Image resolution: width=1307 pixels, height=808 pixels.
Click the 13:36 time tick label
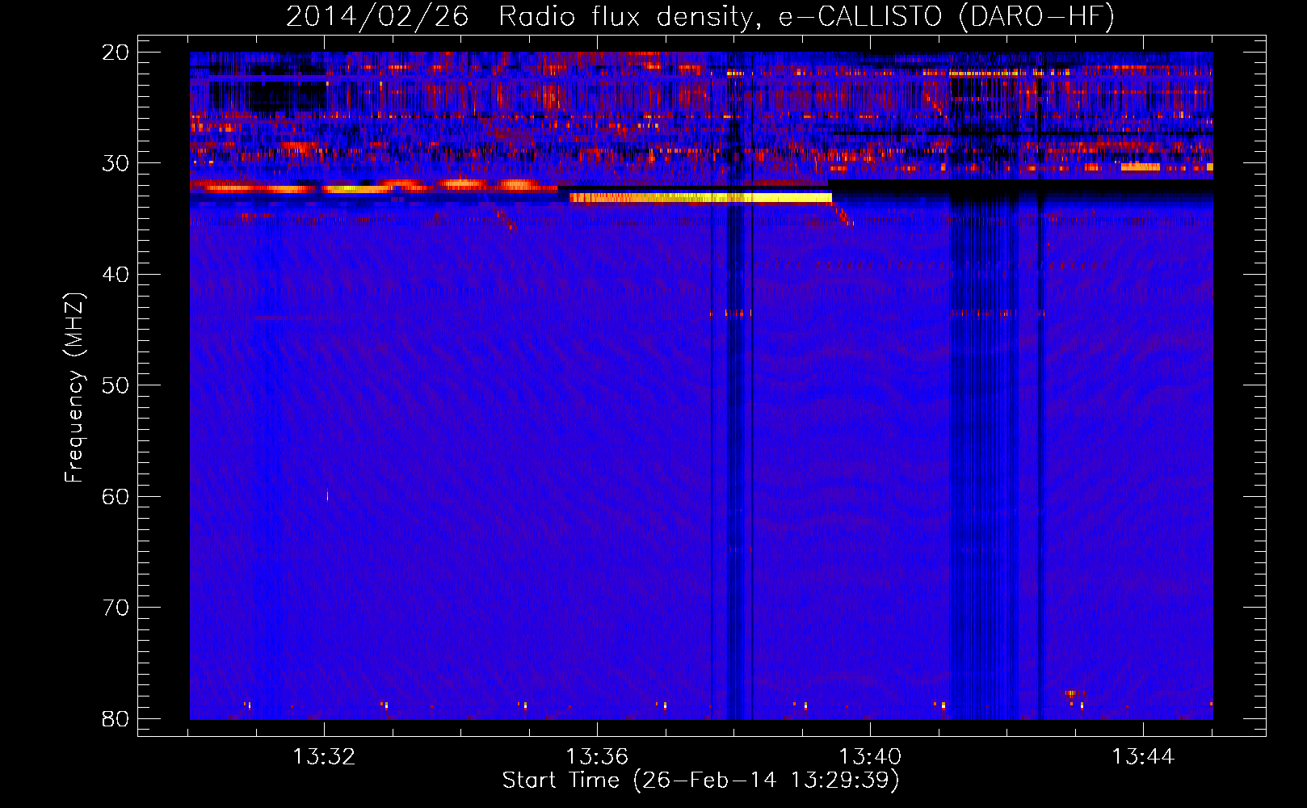point(597,757)
